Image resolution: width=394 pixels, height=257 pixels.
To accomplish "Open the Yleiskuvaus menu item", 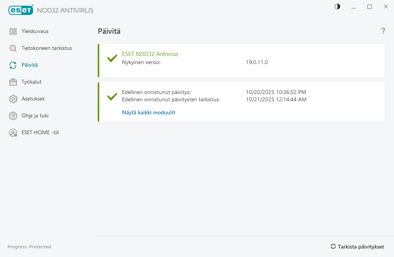I will (35, 31).
